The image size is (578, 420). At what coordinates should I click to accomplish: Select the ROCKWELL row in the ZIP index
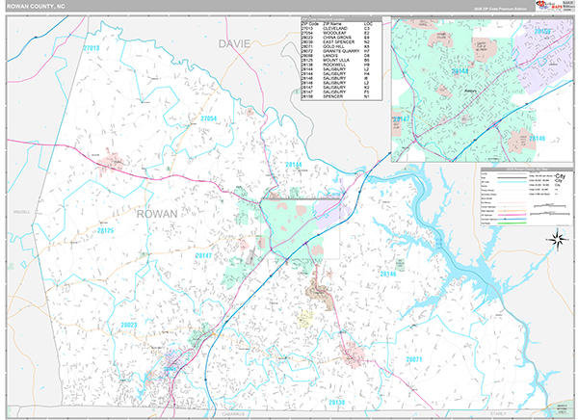(341, 65)
